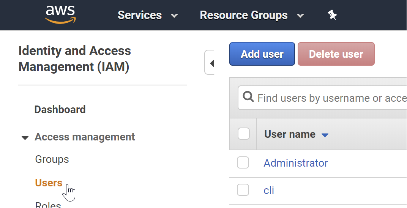This screenshot has width=407, height=208.
Task: Expand the Resource Groups dropdown arrow
Action: click(300, 16)
